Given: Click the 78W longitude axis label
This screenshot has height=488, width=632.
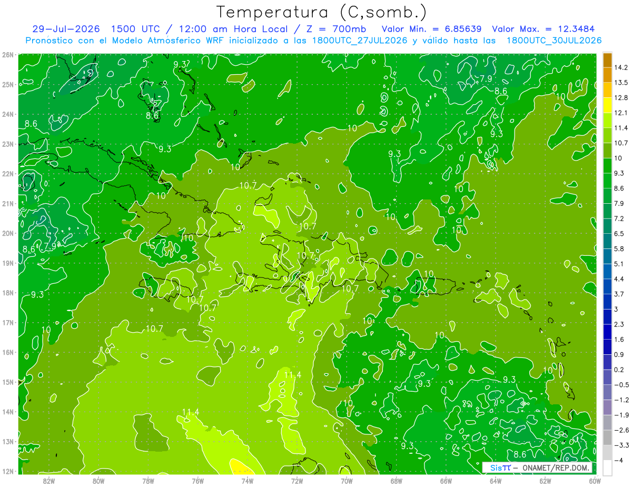Looking at the screenshot, I should coord(148,481).
